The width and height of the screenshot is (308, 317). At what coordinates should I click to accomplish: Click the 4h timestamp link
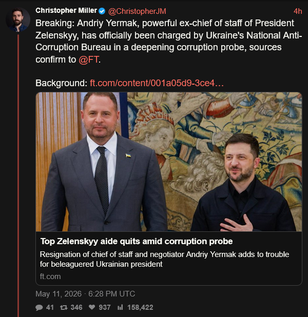point(298,11)
